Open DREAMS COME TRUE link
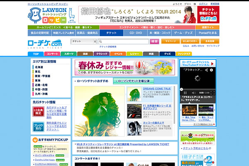The width and height of the screenshot is (249, 166). click(157, 89)
